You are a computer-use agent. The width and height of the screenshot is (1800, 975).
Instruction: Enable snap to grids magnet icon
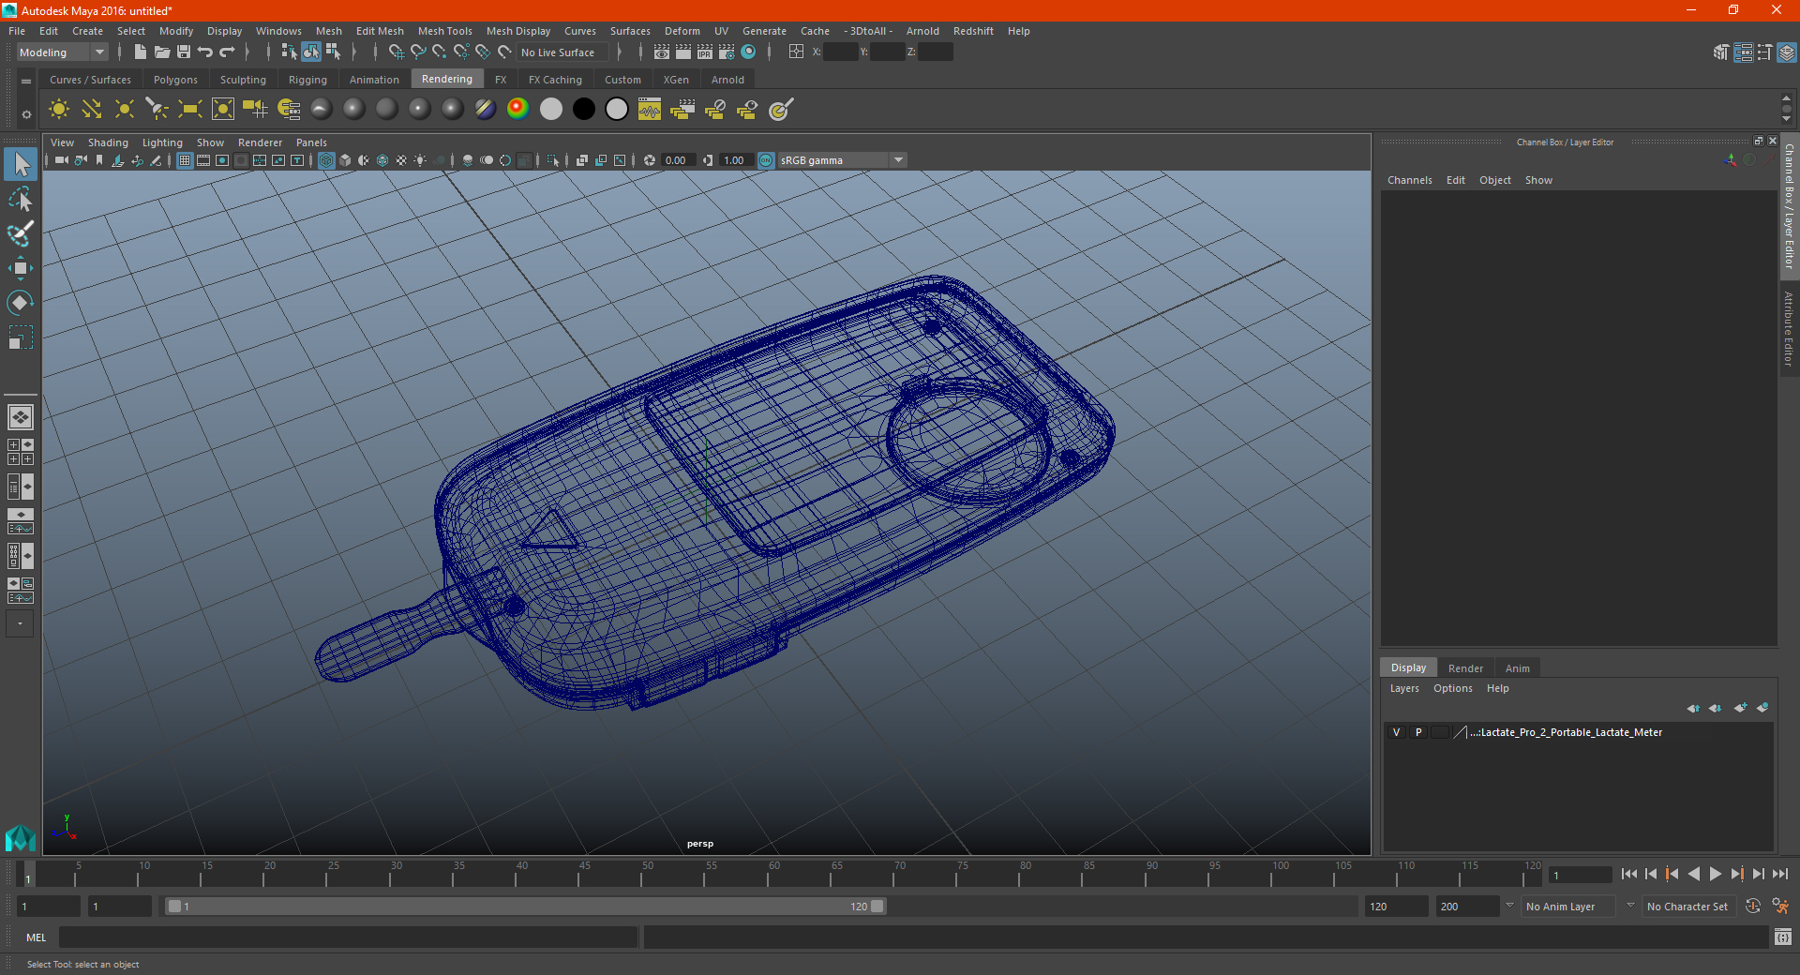pyautogui.click(x=396, y=52)
